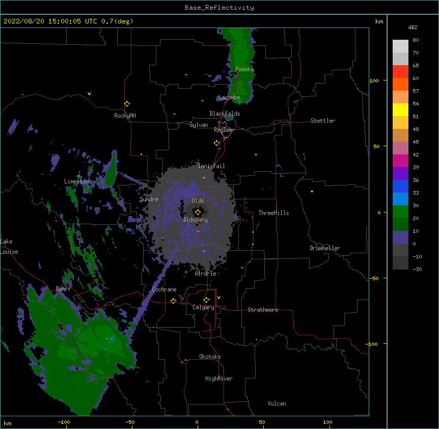
Task: Click the yellow marker west of Calgary
Action: coord(173,301)
